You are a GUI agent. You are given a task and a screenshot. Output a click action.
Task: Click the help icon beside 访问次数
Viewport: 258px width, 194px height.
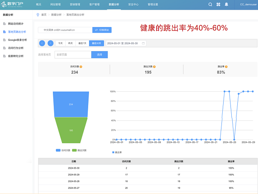(81, 67)
